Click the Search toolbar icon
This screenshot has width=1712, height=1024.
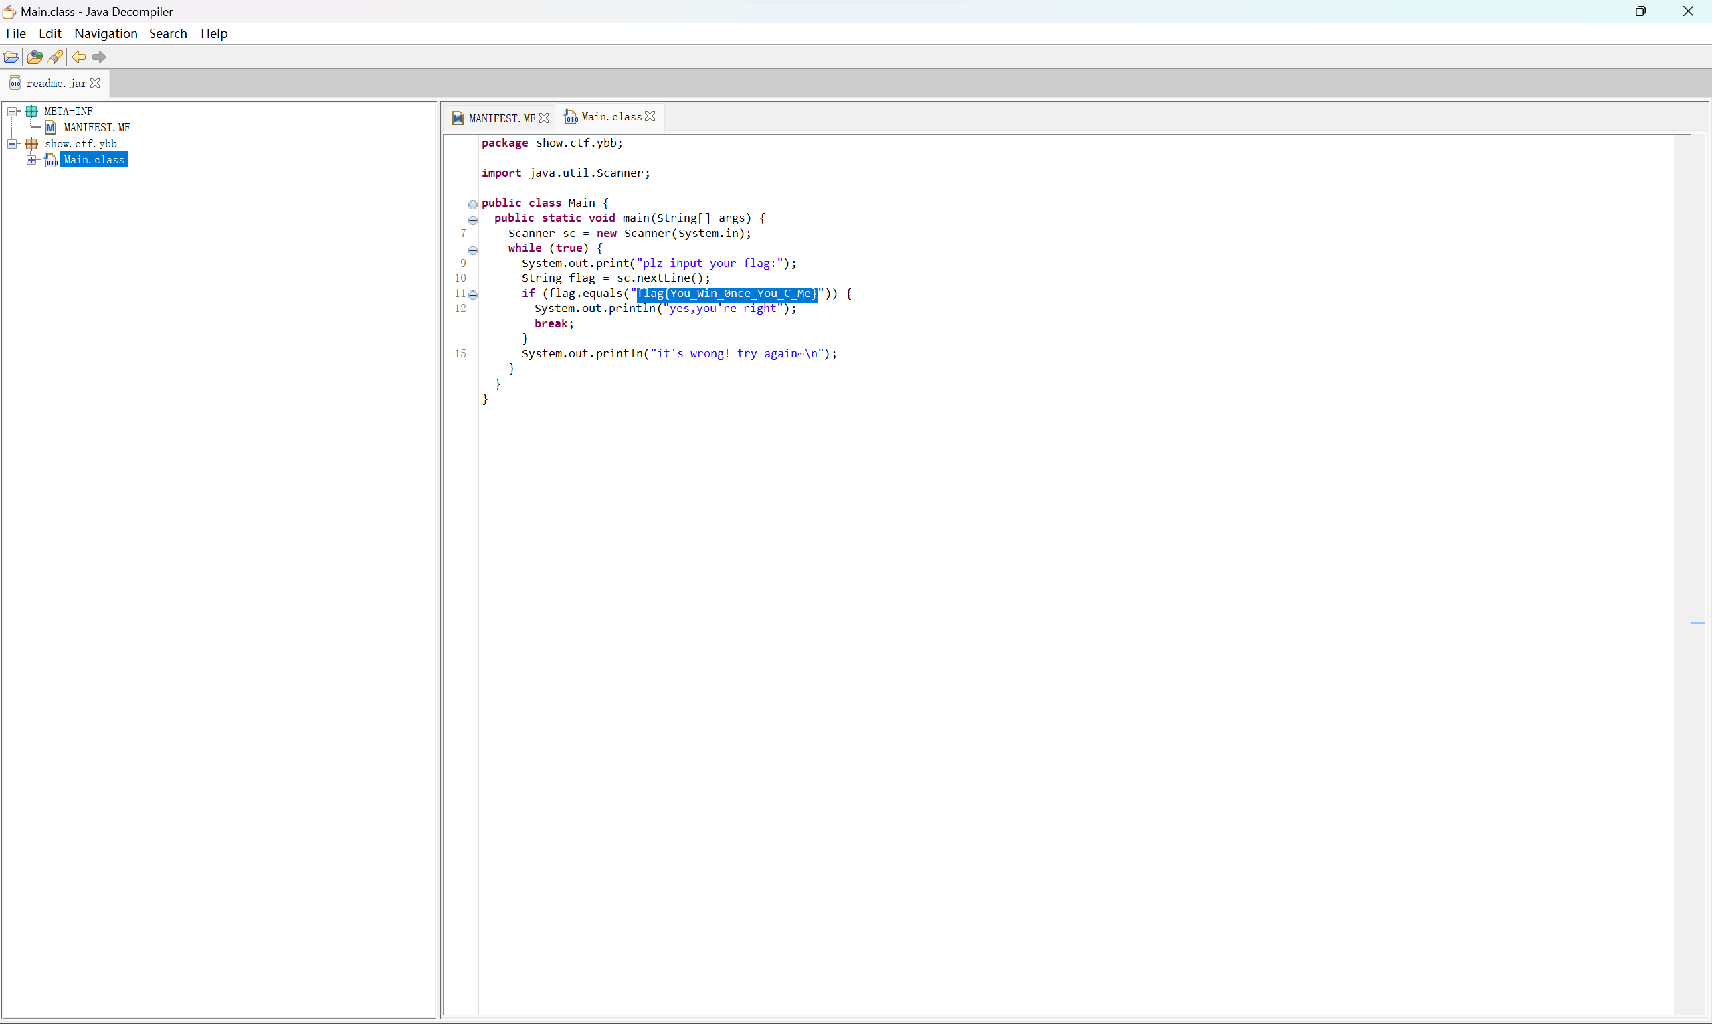pos(56,57)
